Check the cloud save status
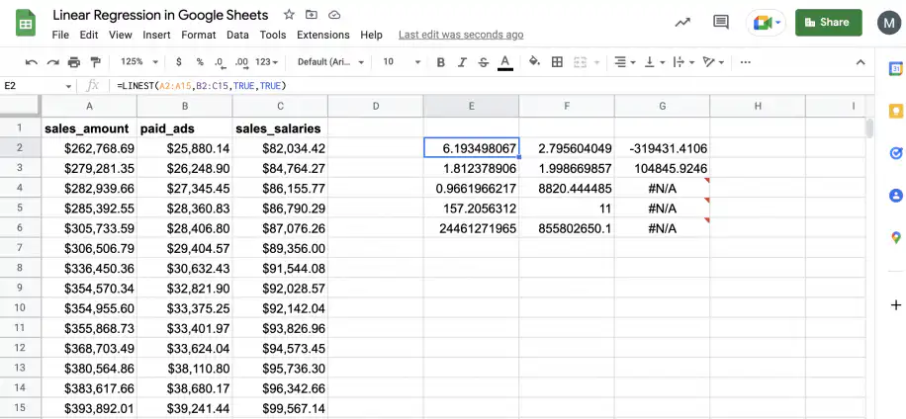Screen dimensions: 906x419 [x=334, y=15]
